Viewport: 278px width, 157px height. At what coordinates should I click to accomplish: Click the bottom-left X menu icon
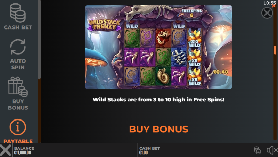[x=6, y=150]
